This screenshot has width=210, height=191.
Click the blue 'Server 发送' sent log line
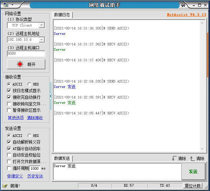(65, 87)
